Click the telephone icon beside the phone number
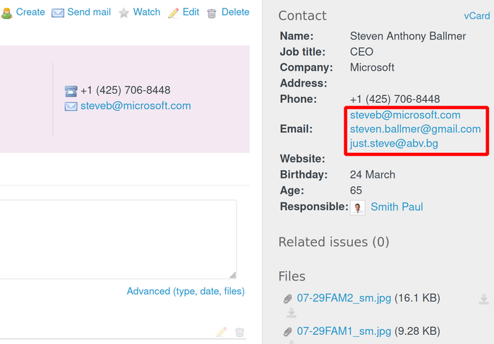Viewport: 494px width, 344px height. coord(71,91)
